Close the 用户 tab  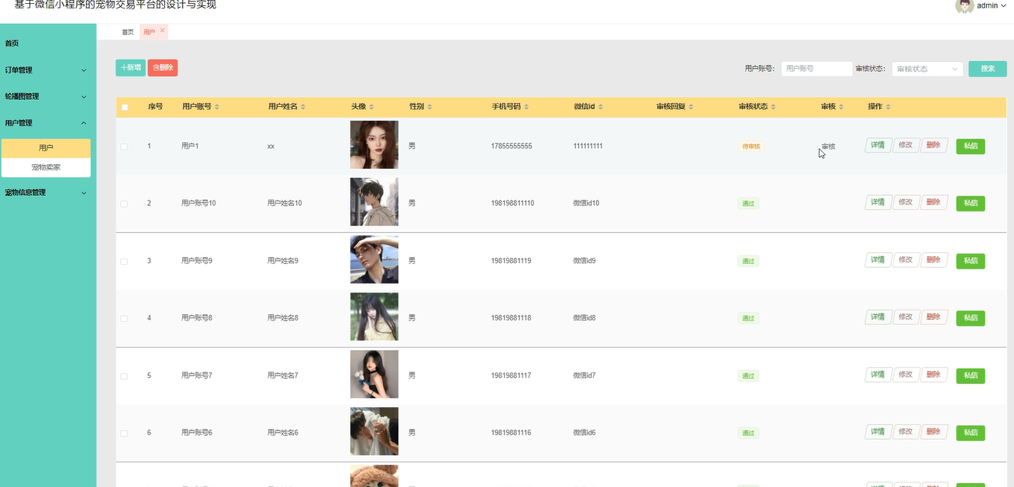[162, 31]
